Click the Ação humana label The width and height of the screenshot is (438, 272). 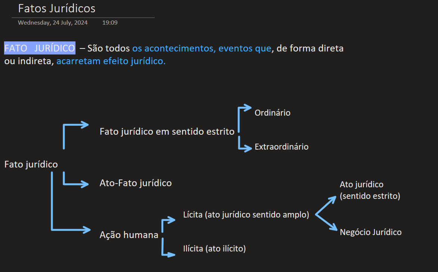pyautogui.click(x=129, y=235)
